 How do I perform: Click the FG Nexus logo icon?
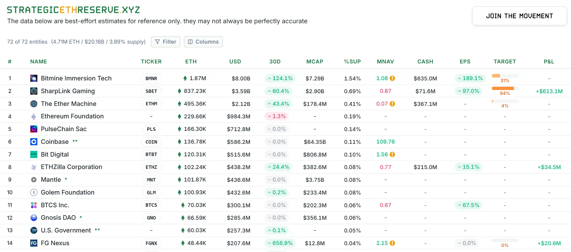click(x=34, y=243)
